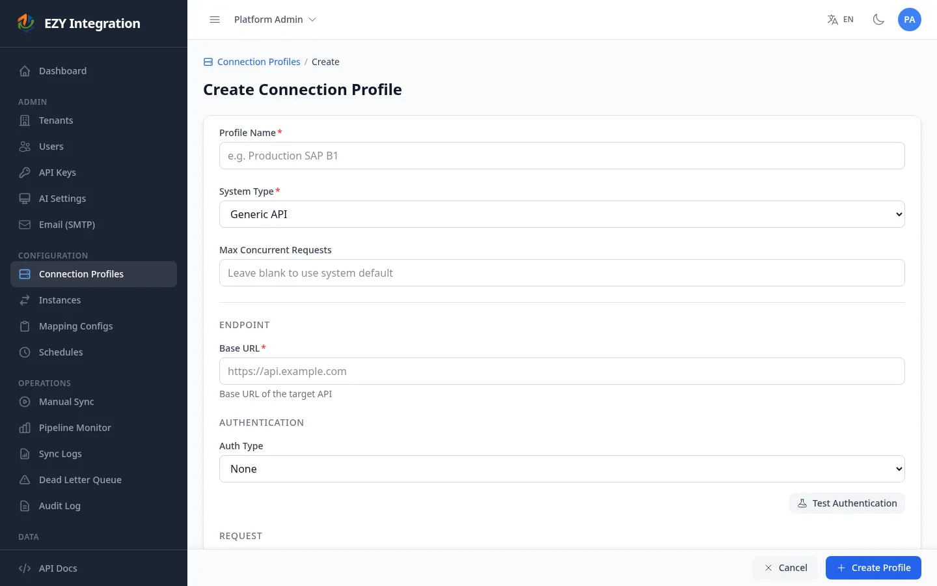937x586 pixels.
Task: Open Instances menu item
Action: (94, 300)
